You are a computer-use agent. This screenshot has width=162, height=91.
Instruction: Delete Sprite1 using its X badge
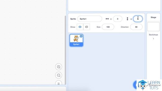click(81, 36)
